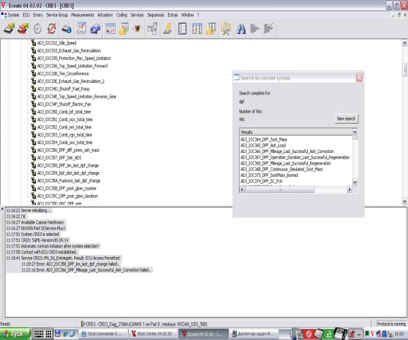Screen dimensions: 408x340
Task: Click the hardware info device icon
Action: click(67, 29)
